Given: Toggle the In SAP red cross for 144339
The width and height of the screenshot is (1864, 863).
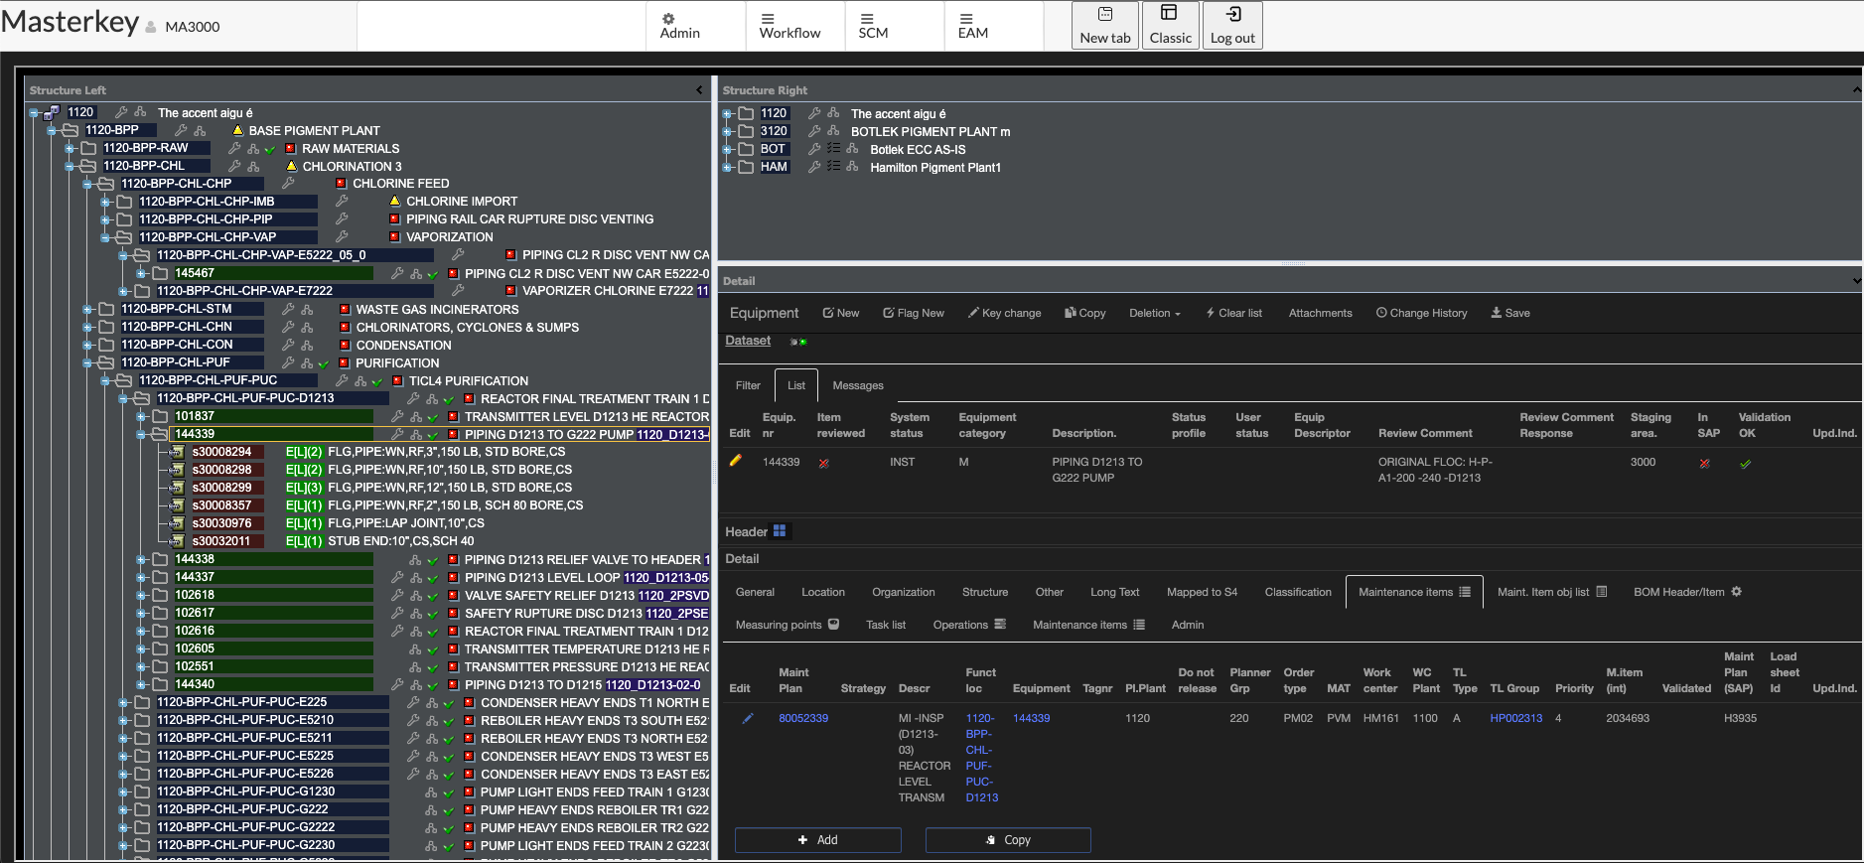Looking at the screenshot, I should (x=1704, y=463).
